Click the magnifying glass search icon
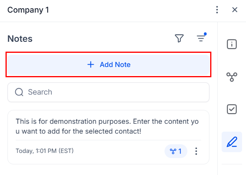The image size is (246, 175). coord(19,92)
